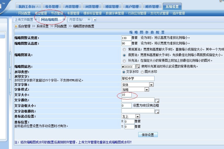Click the add-new-tab plus icon
The image size is (224, 149).
tap(95, 20)
